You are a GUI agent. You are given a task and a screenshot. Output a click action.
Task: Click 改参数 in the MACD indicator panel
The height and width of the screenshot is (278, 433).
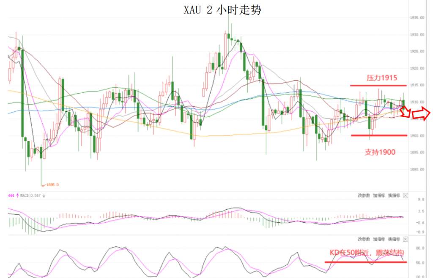363,195
